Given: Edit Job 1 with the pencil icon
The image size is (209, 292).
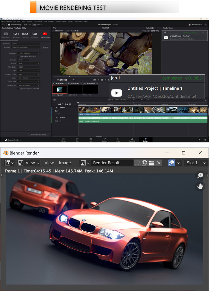Looking at the screenshot, I should (x=203, y=32).
